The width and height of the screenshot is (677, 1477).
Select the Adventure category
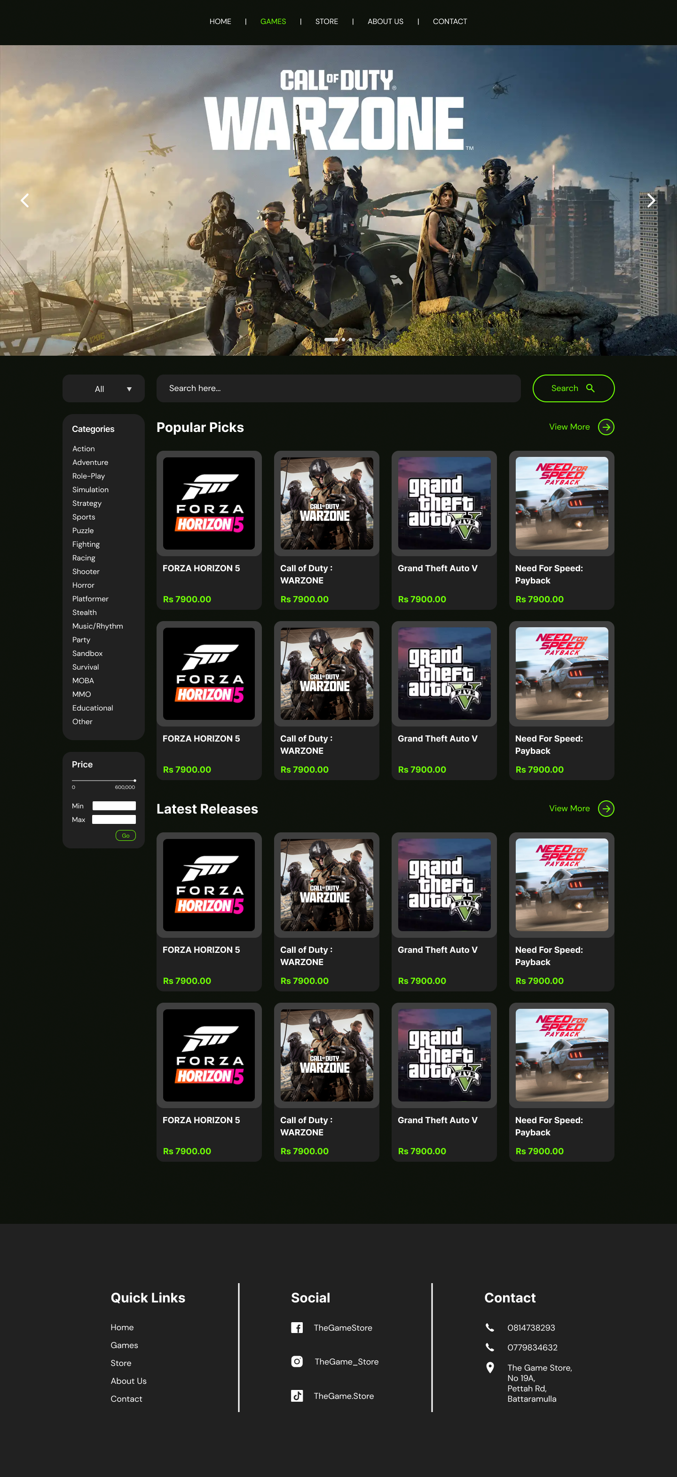(x=90, y=463)
